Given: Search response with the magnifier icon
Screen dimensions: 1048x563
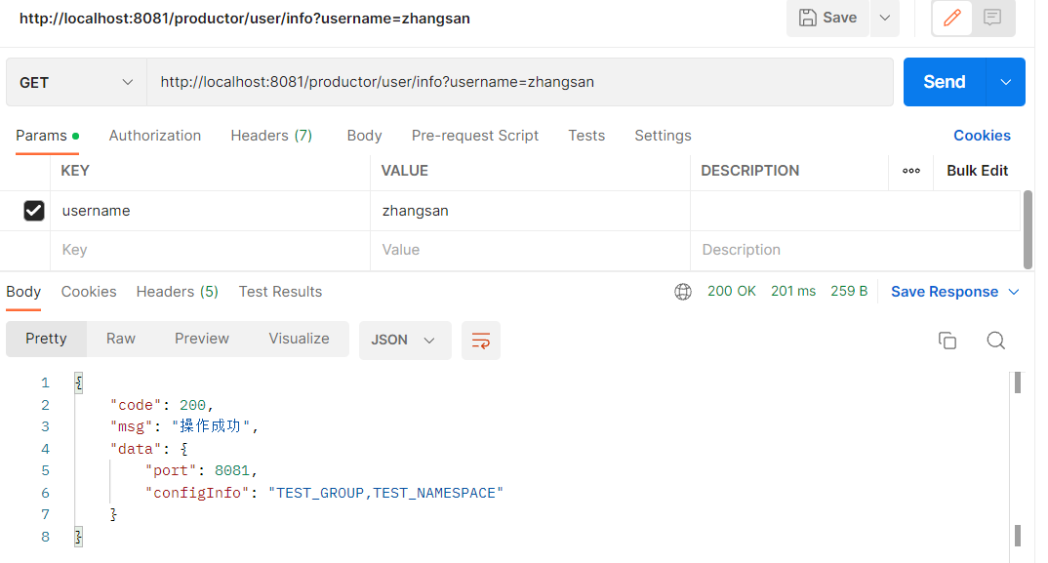Looking at the screenshot, I should click(995, 341).
